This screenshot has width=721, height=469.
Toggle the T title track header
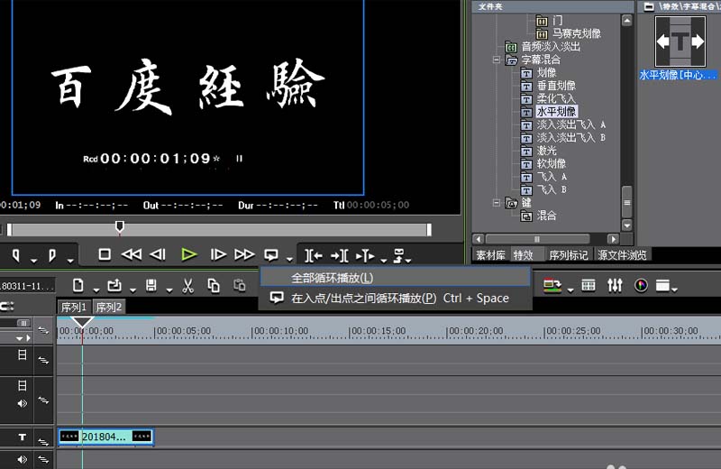pos(22,437)
